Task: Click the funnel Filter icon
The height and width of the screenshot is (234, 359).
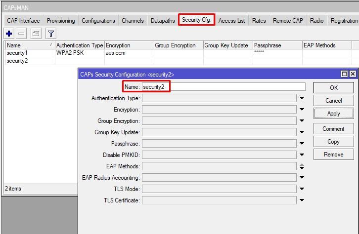Action: (51, 34)
